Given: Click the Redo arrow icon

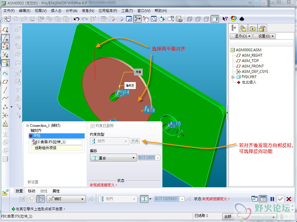Looking at the screenshot, I should [85, 19].
